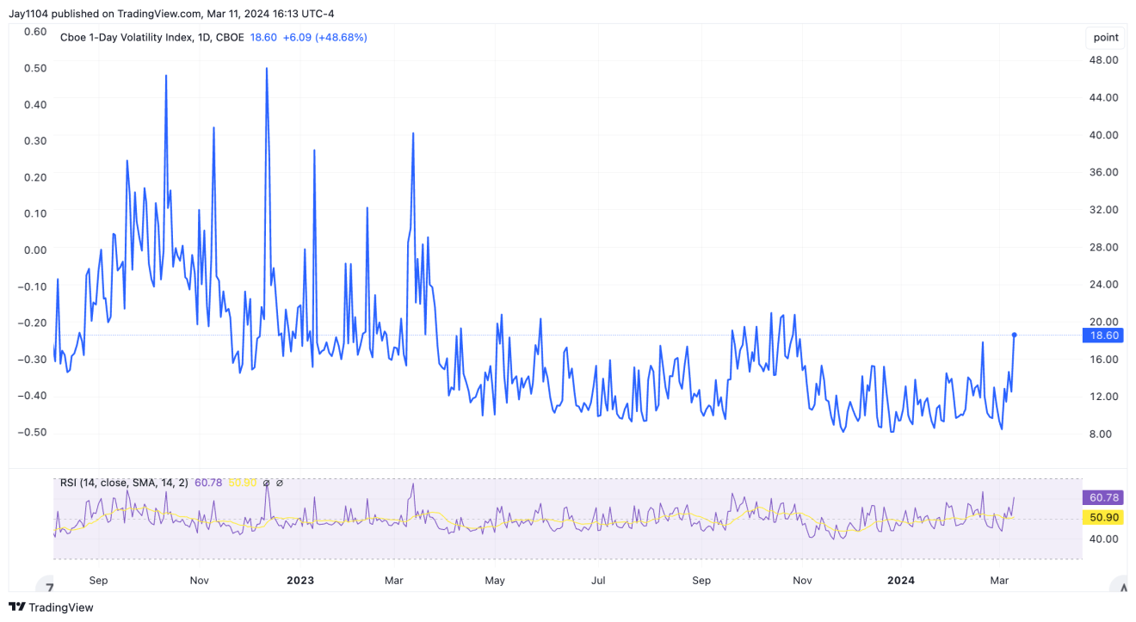Click the 0.10 left axis label
The image size is (1136, 622).
point(35,212)
